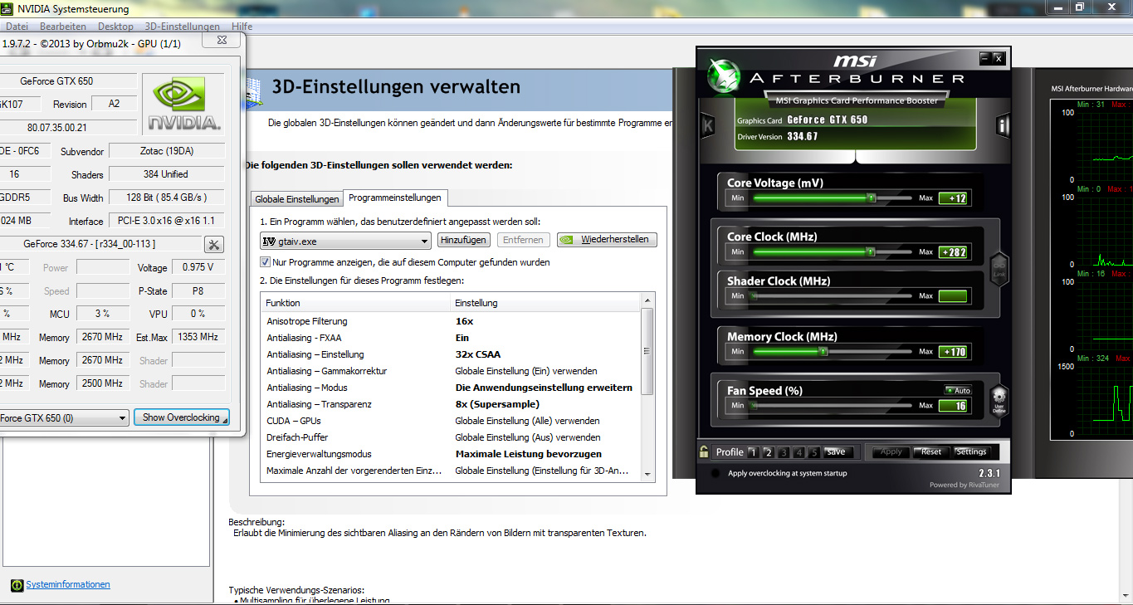Click the green Systeminformationen icon
This screenshot has width=1133, height=605.
17,585
